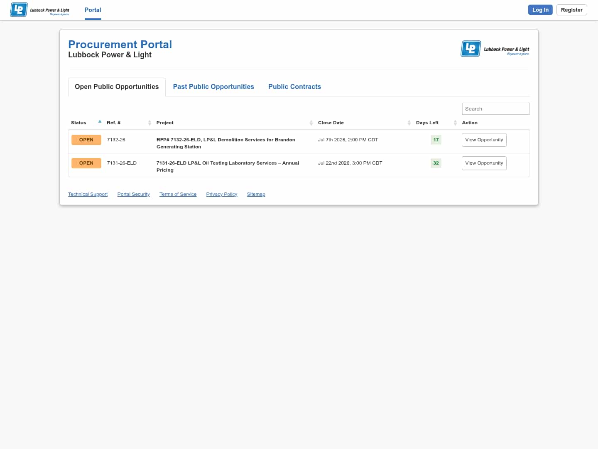Viewport: 598px width, 449px height.
Task: Click the Procurement Portal heading
Action: [x=120, y=44]
